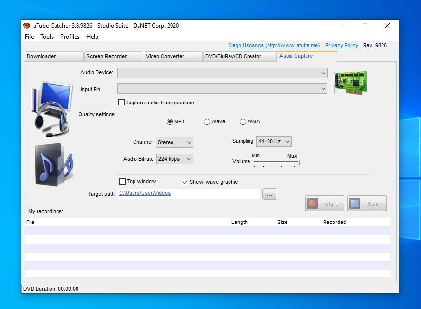Tick the Top window checkbox

tap(122, 182)
